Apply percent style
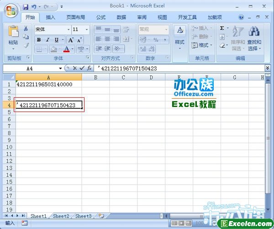Image resolution: width=274 pixels, height=229 pixels. [x=156, y=40]
